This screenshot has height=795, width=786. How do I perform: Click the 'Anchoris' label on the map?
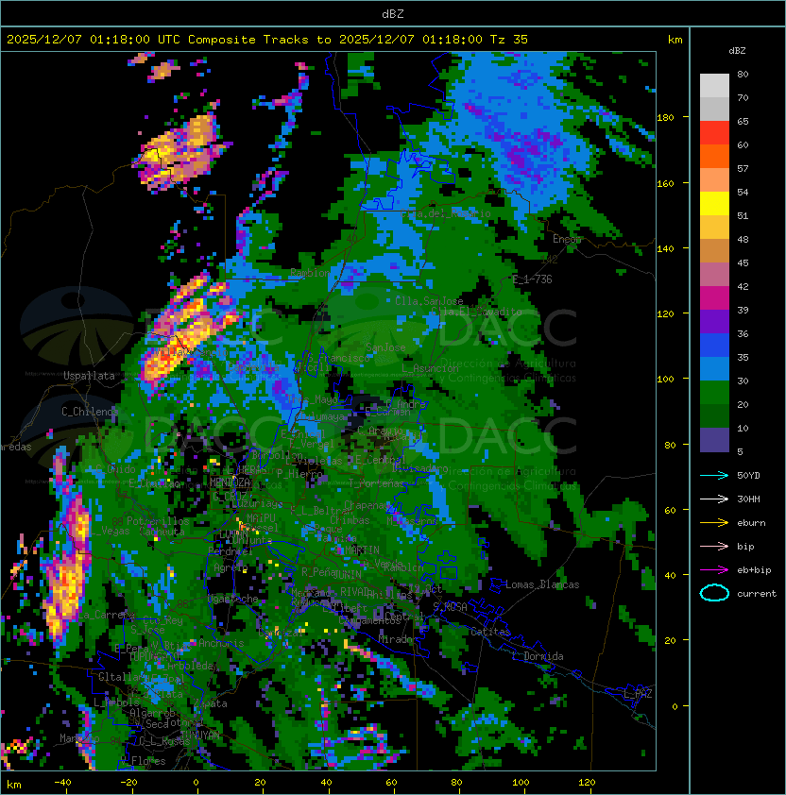[221, 643]
